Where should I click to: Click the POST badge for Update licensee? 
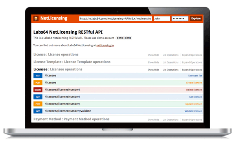(x=38, y=104)
